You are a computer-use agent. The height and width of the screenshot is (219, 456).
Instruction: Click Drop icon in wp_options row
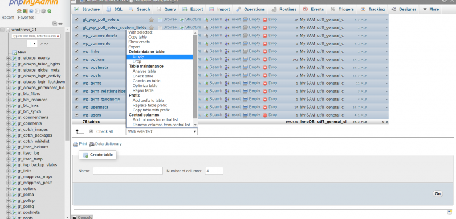(265, 60)
